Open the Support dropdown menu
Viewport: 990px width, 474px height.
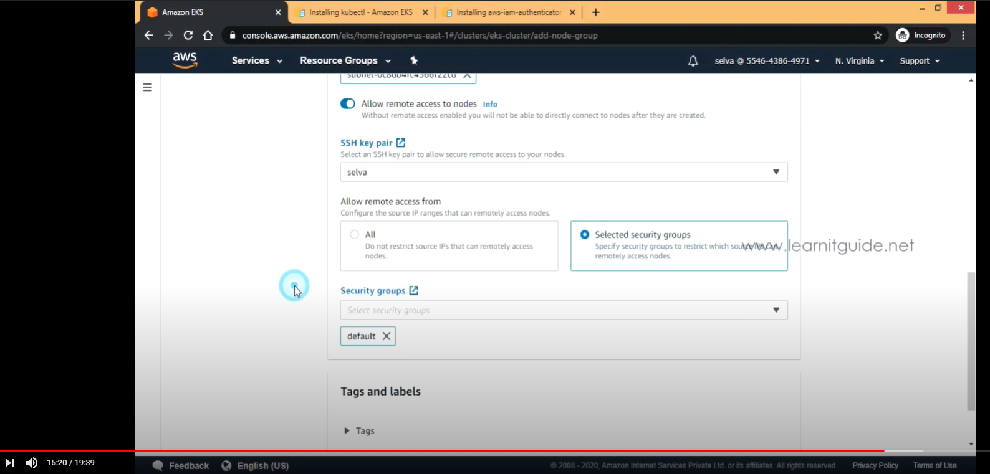(920, 61)
